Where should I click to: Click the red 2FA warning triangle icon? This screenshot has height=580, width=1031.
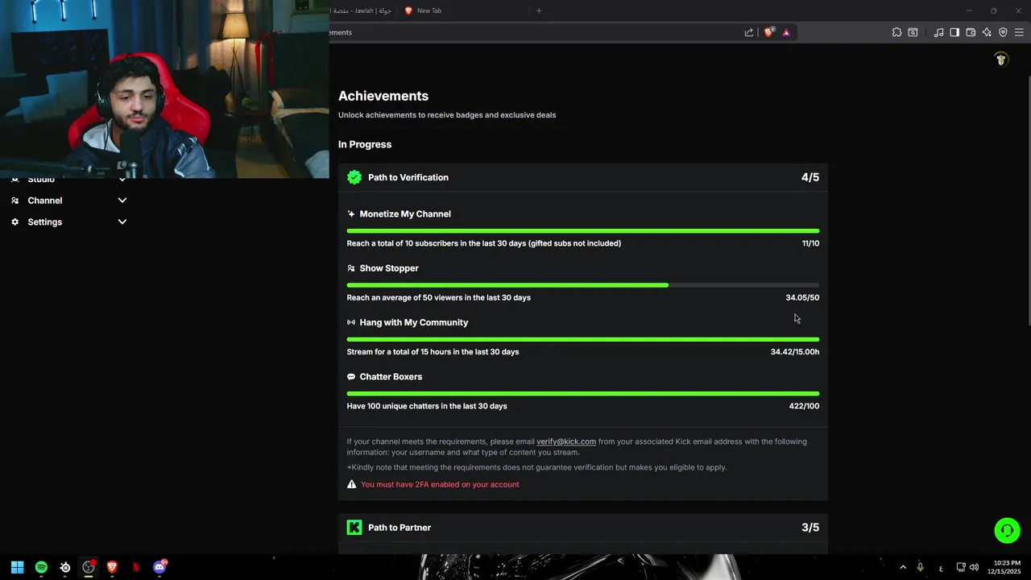[x=351, y=484]
